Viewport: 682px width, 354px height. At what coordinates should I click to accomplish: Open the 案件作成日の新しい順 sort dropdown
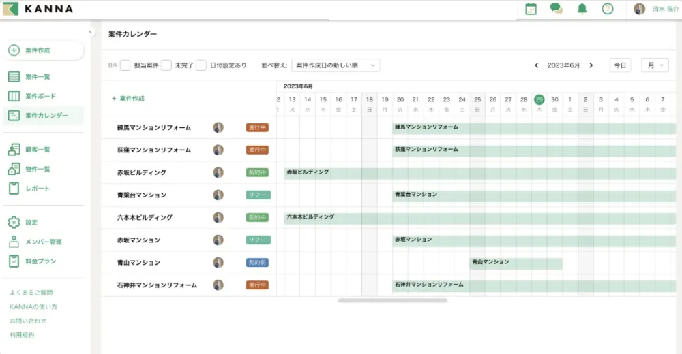click(x=336, y=65)
